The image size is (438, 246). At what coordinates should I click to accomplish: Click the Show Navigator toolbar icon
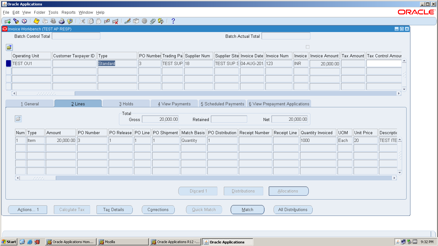pos(24,21)
